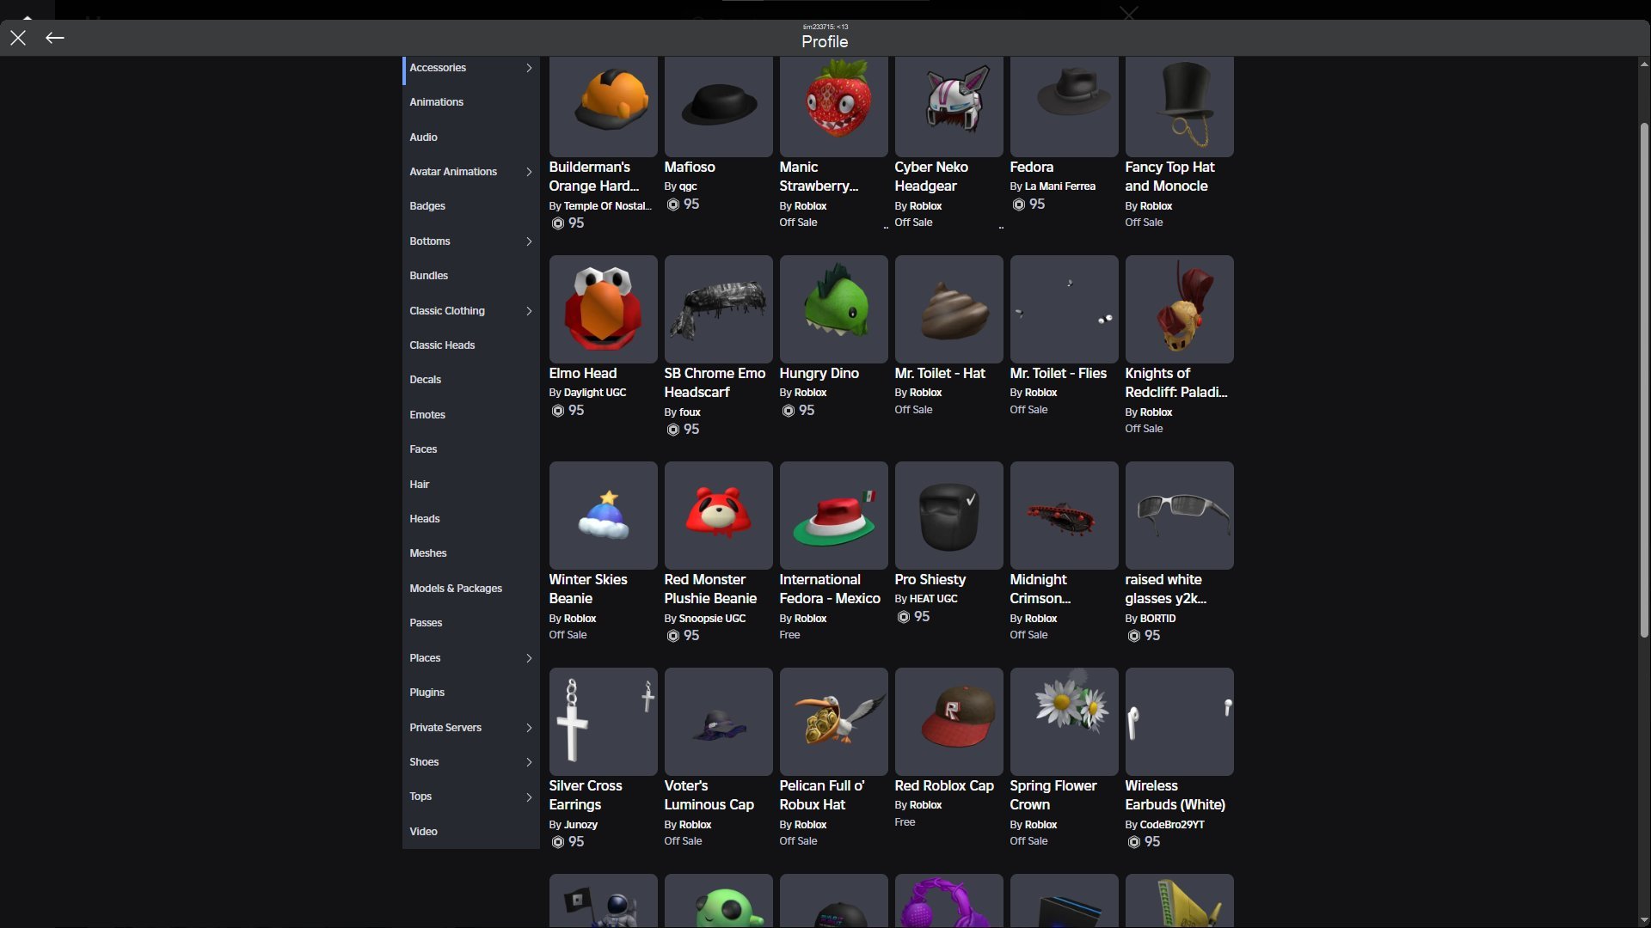Close the Profile overlay with X icon

[18, 38]
